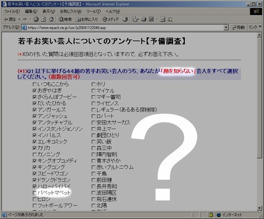The image size is (264, 219).
Task: Click the Edit page toolbar icon
Action: click(151, 19)
